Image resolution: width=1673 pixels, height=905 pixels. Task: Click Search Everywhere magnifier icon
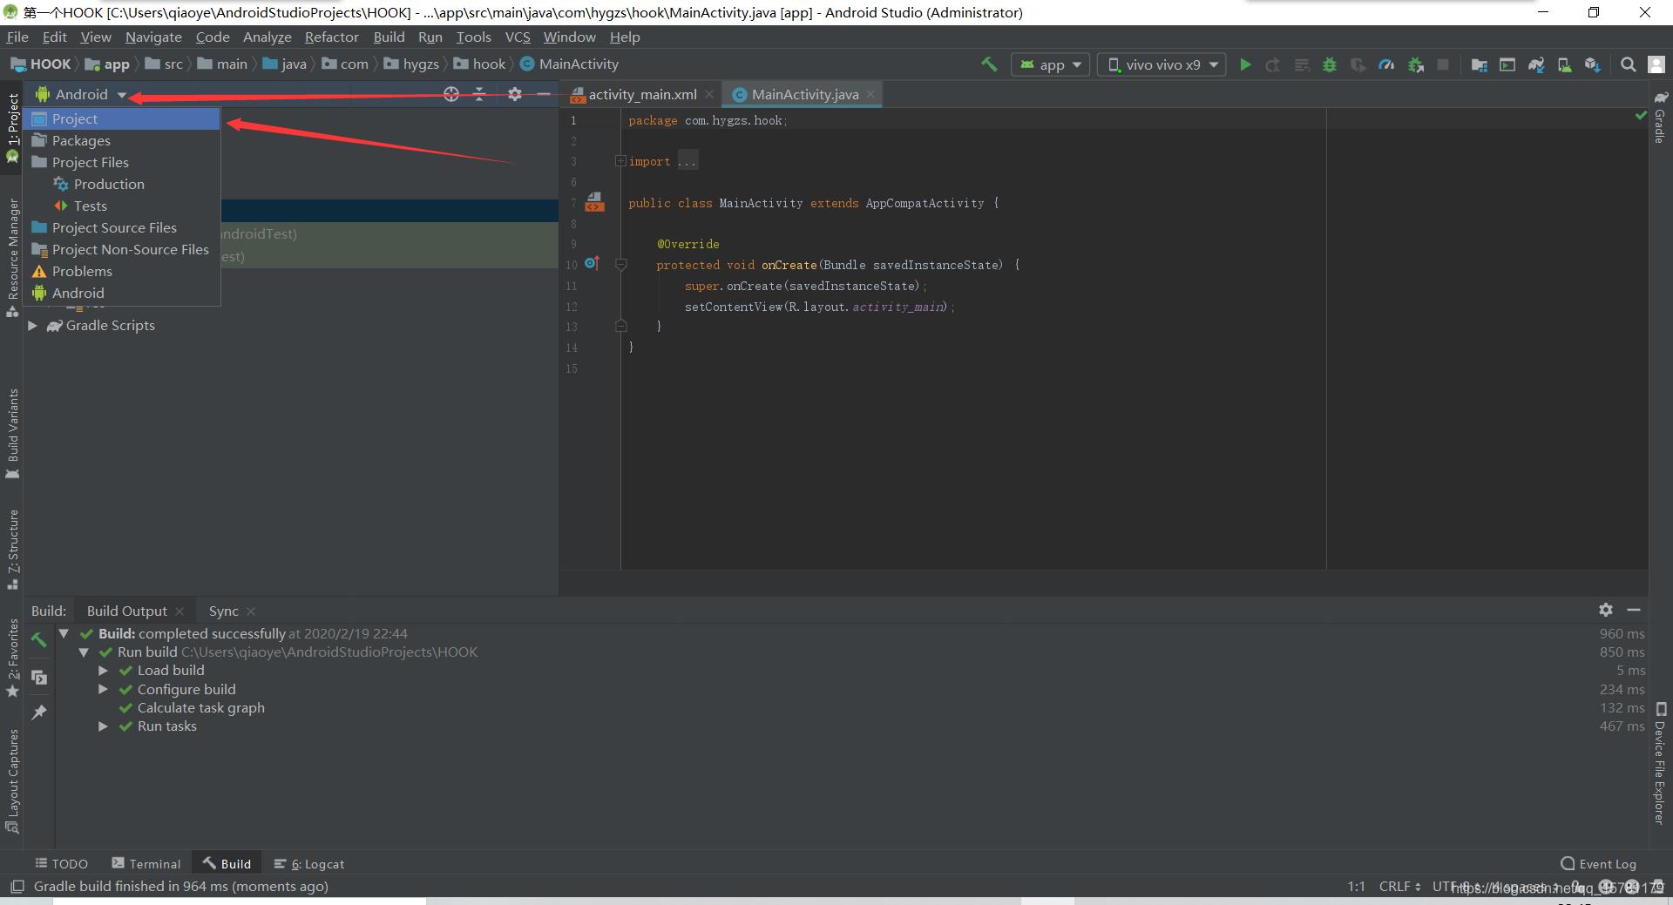tap(1628, 64)
